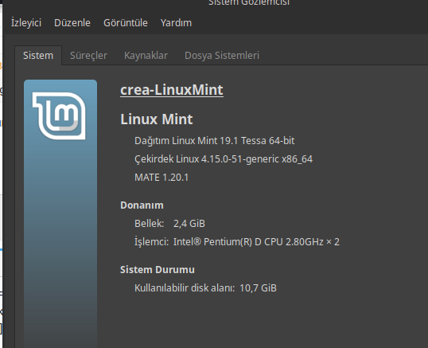Image resolution: width=428 pixels, height=348 pixels.
Task: Click the crea-LinuxMint hostname heading
Action: click(x=172, y=90)
